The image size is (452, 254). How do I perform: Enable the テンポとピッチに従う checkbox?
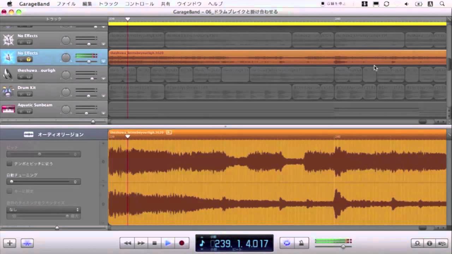click(x=9, y=164)
